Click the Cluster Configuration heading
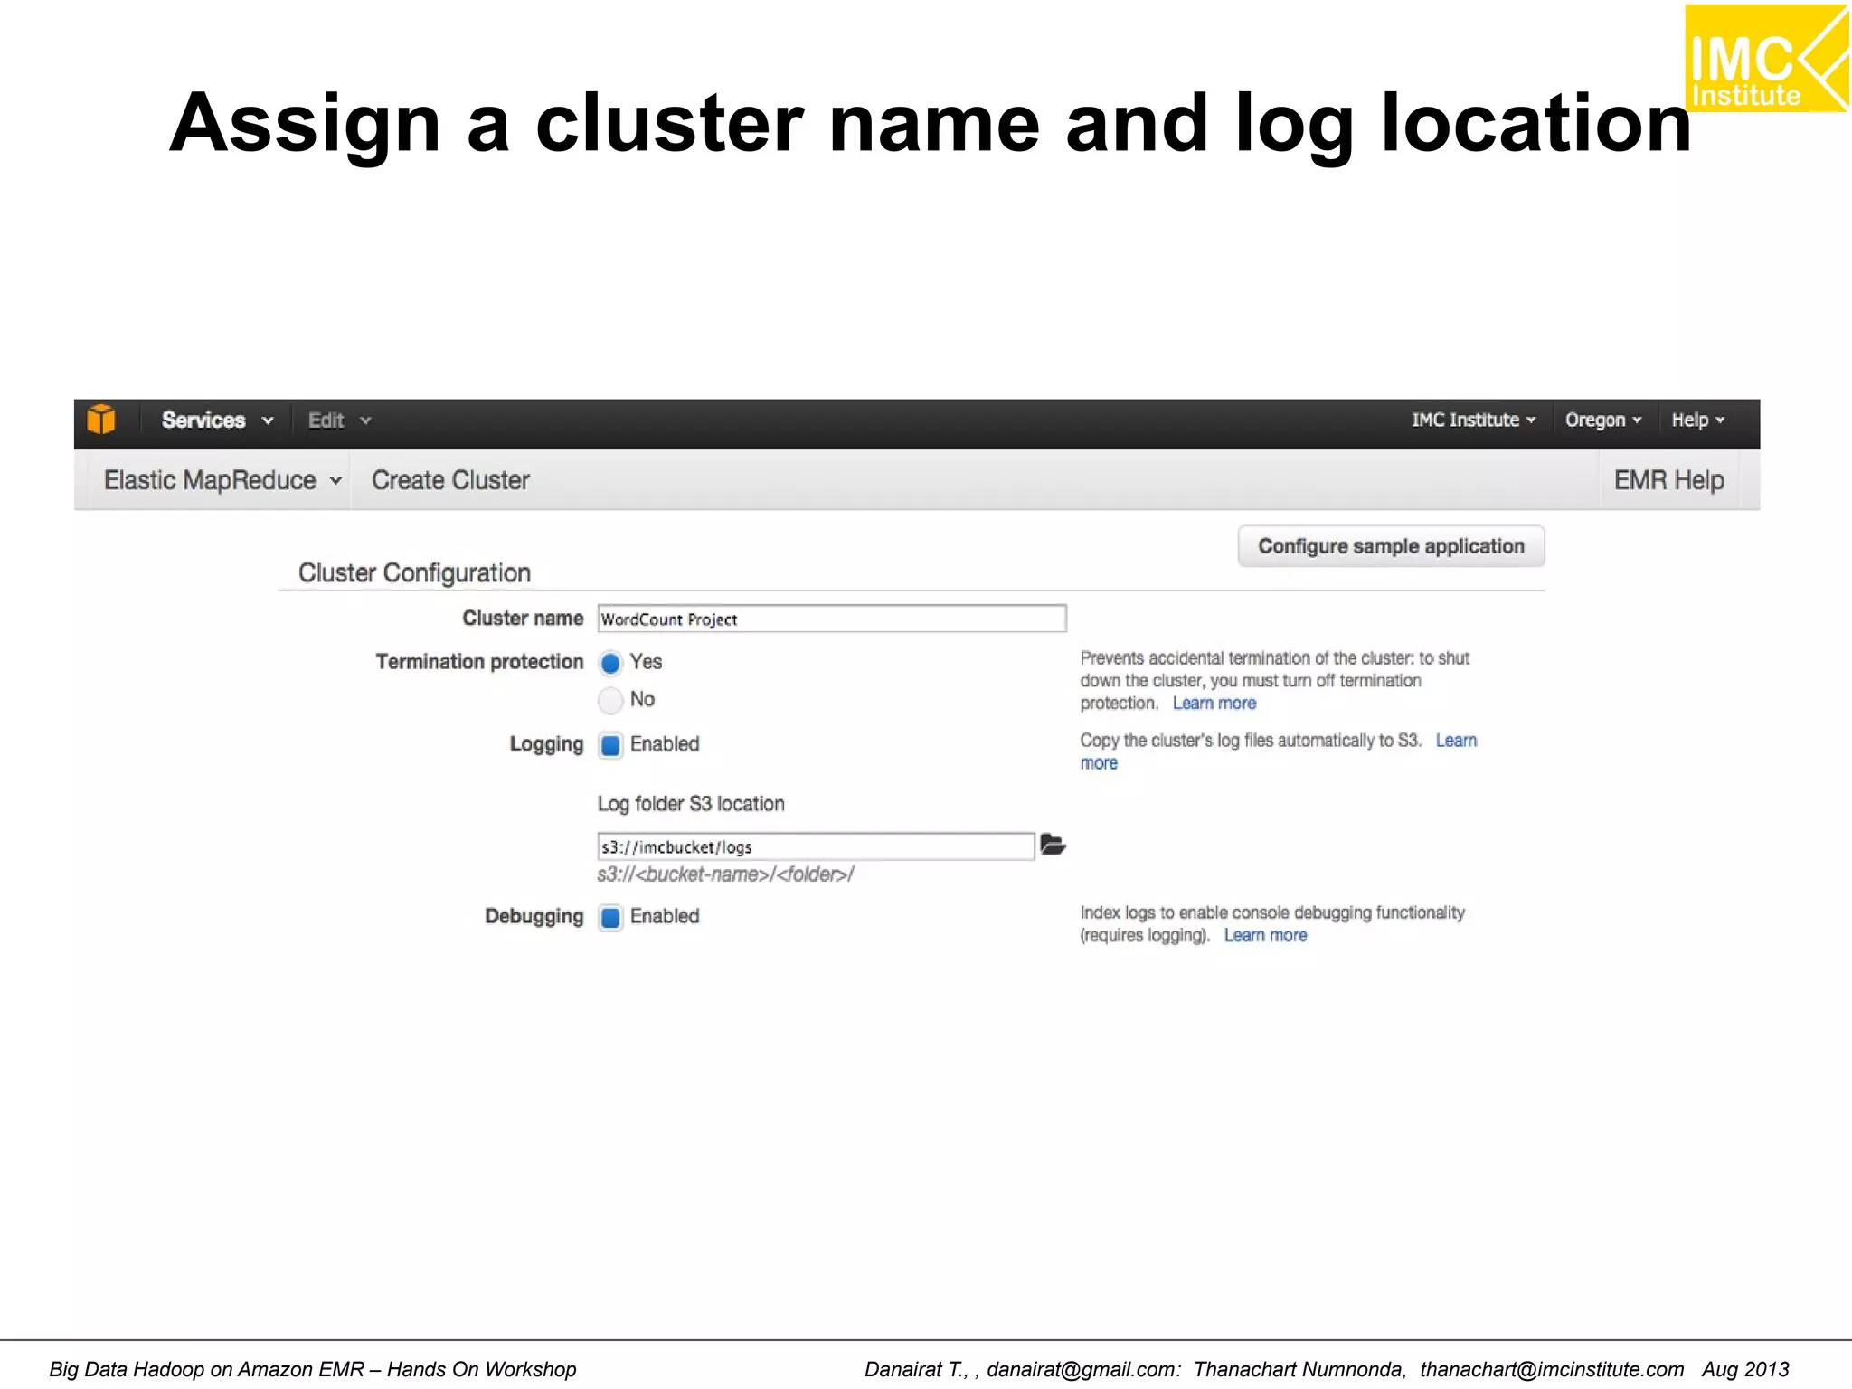The height and width of the screenshot is (1389, 1852). [x=414, y=573]
